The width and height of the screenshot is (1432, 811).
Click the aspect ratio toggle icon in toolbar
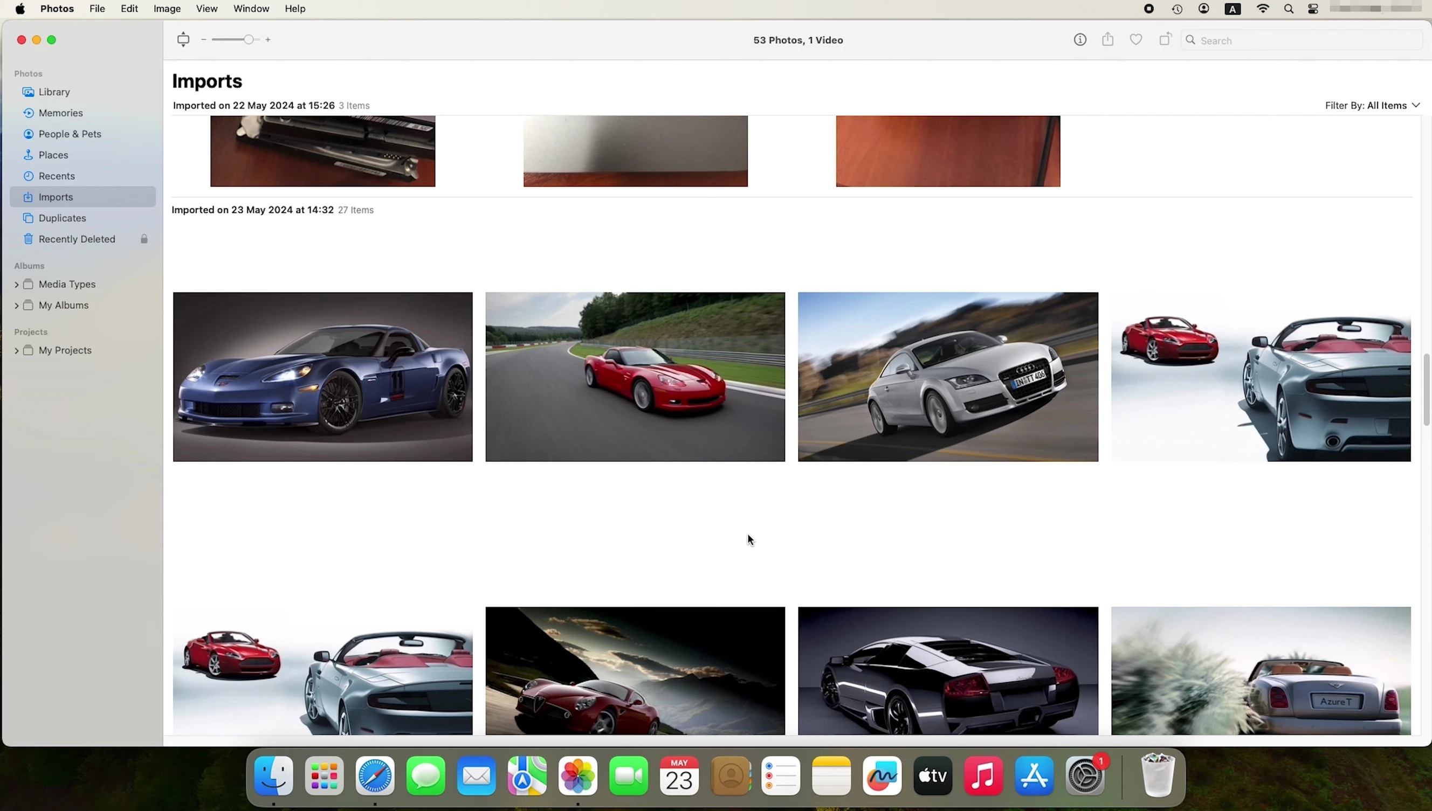(x=183, y=39)
